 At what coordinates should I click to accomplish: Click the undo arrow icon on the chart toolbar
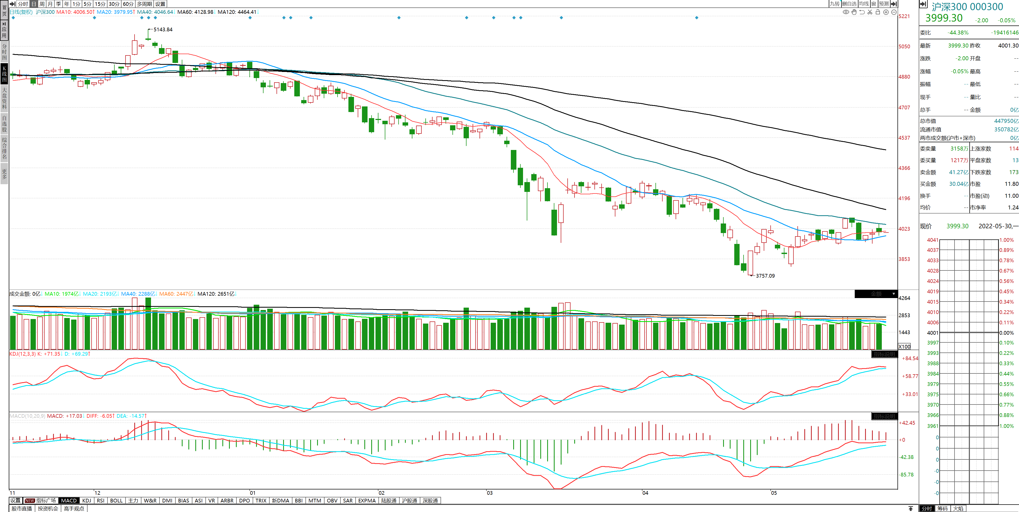[862, 12]
